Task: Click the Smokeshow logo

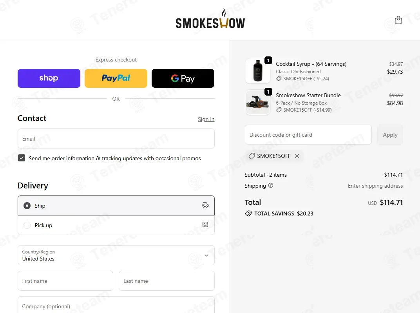Action: pos(210,19)
